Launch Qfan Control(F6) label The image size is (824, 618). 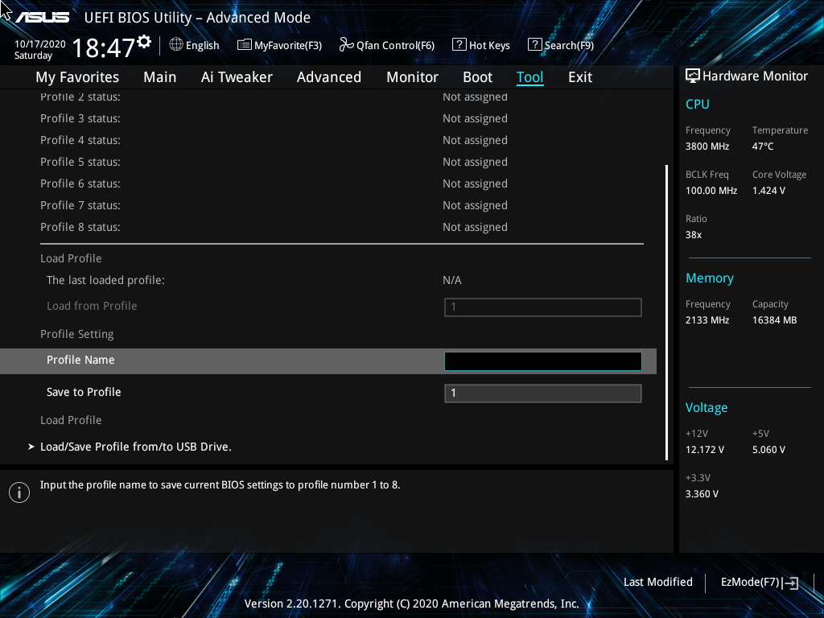click(395, 45)
